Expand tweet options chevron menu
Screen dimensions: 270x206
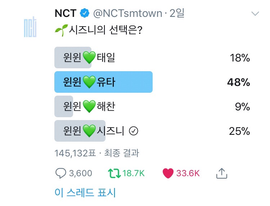point(255,14)
